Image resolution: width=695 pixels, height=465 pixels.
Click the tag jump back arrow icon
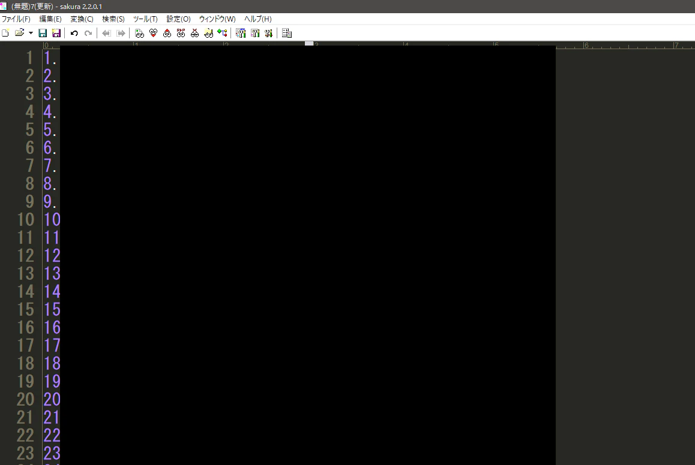click(106, 33)
